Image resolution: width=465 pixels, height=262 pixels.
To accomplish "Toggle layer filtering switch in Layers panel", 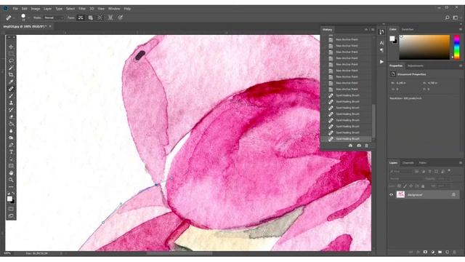I will click(x=450, y=171).
